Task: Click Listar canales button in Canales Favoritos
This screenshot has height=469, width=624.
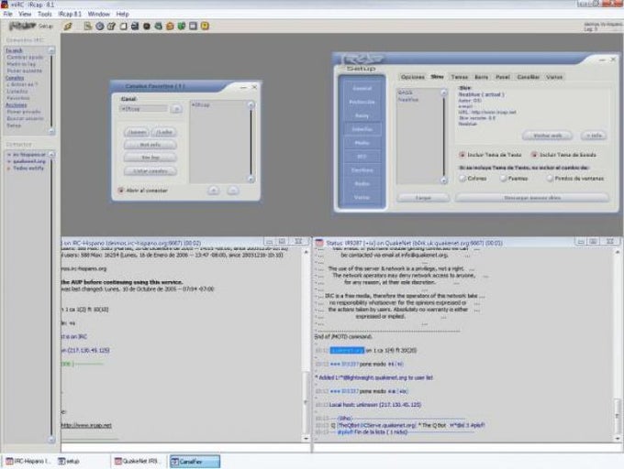Action: pos(150,171)
